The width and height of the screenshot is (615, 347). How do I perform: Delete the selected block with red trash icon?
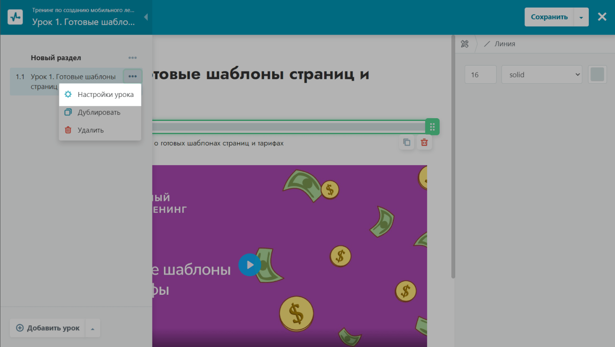coord(424,143)
